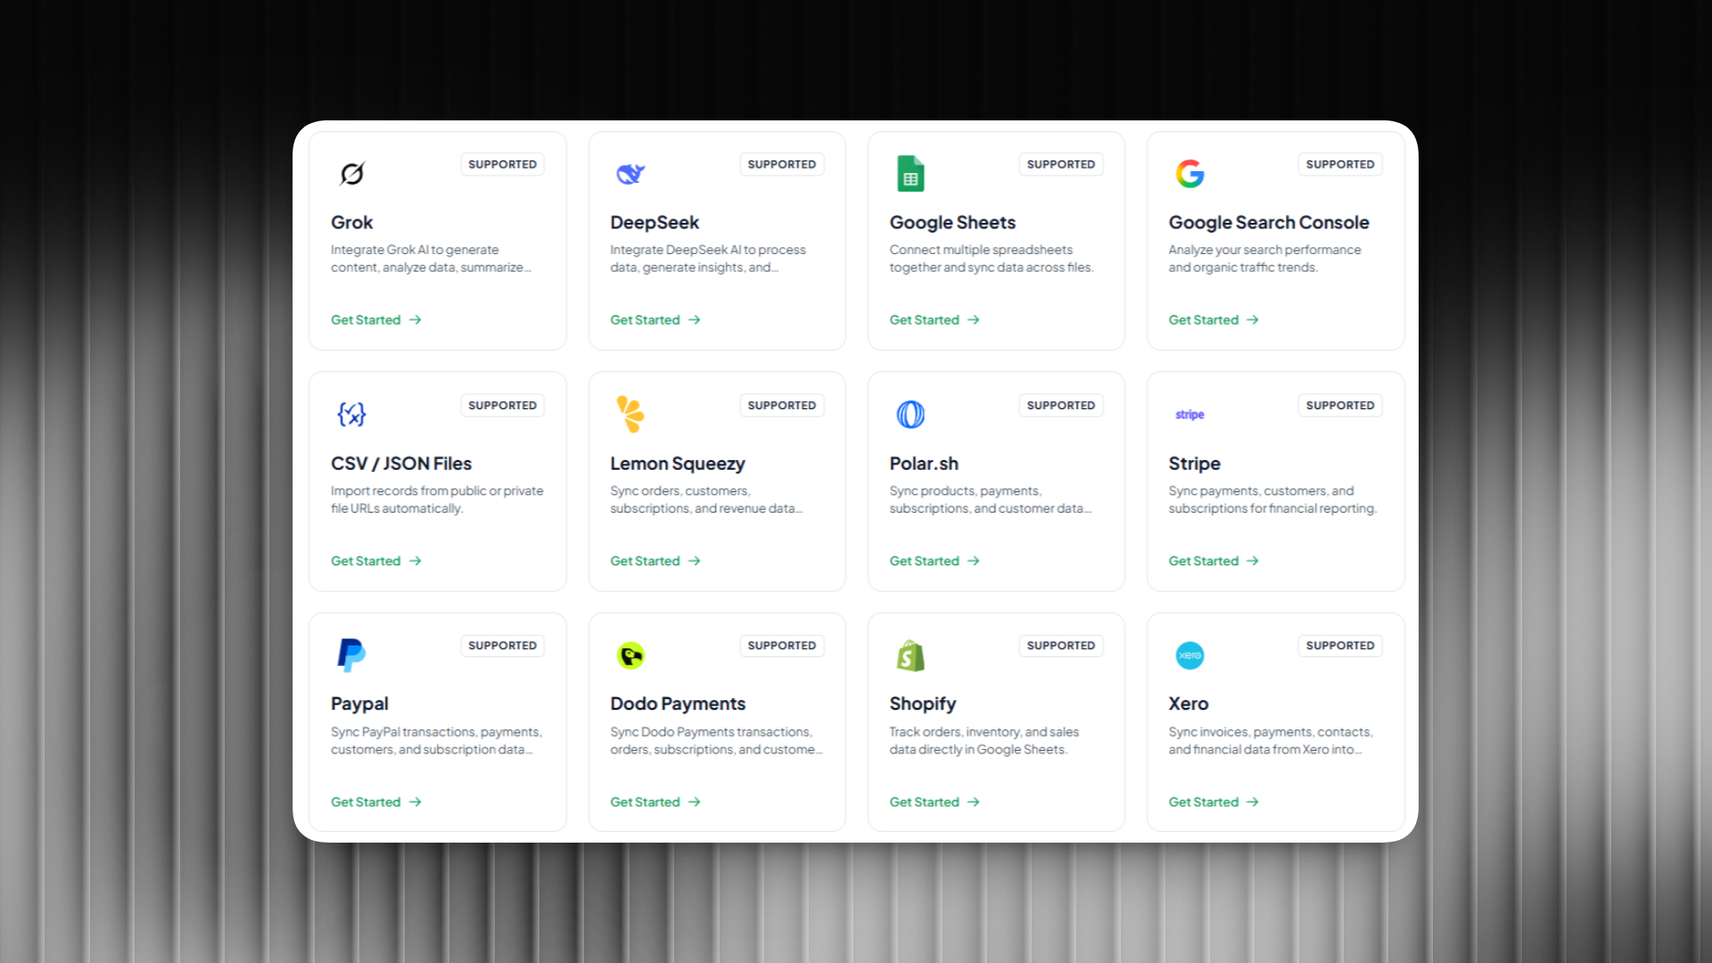Click the Polar.sh logo icon
Viewport: 1712px width, 963px height.
910,414
